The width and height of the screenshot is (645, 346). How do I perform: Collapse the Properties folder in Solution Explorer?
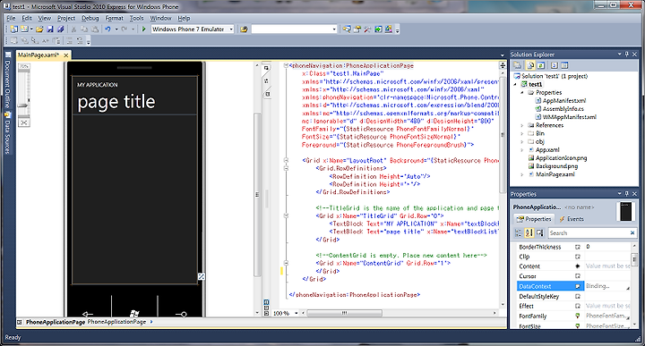click(522, 92)
